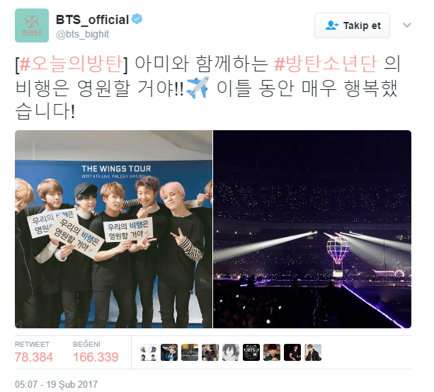Open the fourth liker avatar in the row
Viewport: 434px width, 392px height.
tap(210, 352)
